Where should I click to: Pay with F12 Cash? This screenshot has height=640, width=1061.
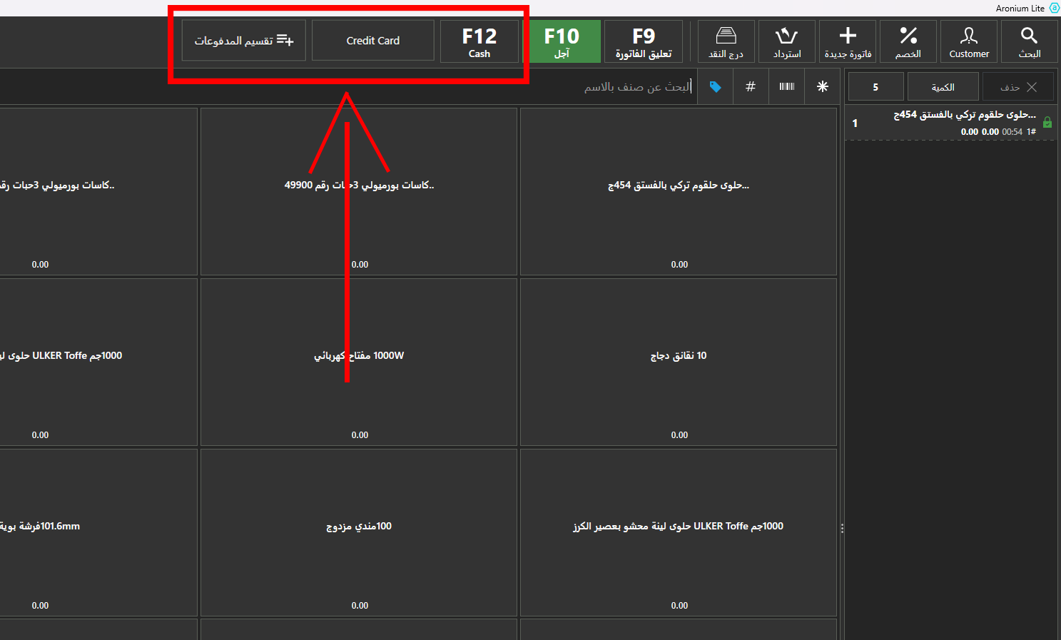point(479,41)
